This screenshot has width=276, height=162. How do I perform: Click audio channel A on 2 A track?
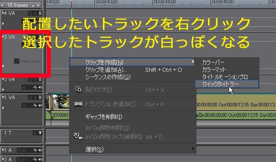pos(24,160)
